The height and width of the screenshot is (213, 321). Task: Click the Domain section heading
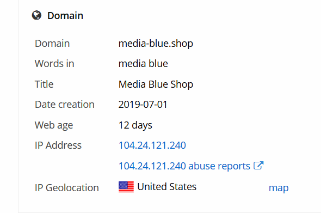(x=65, y=16)
